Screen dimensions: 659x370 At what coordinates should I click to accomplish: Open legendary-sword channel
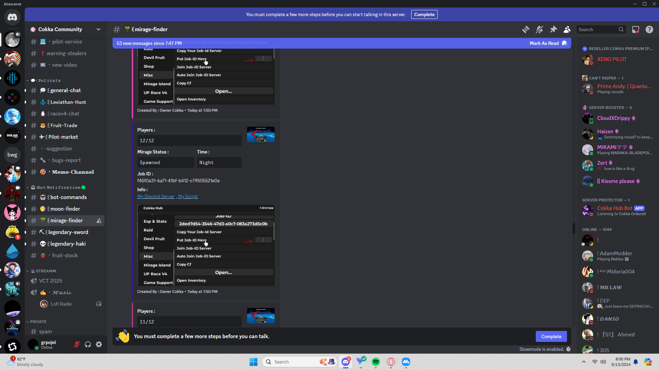click(66, 232)
